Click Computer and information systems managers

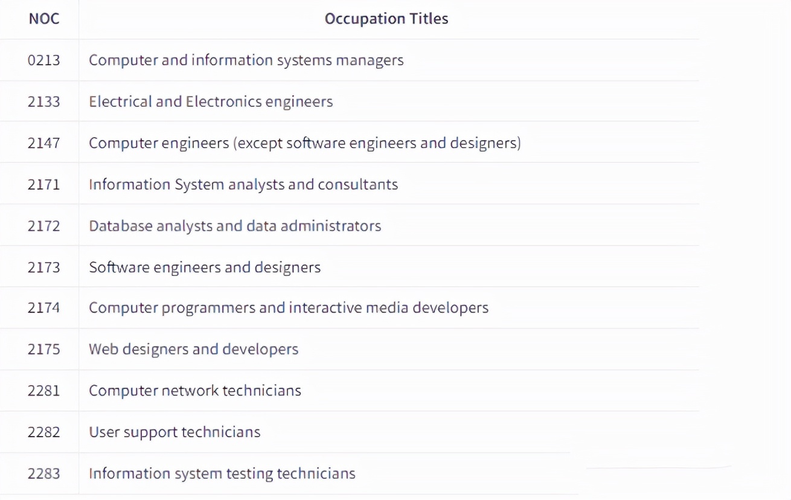click(x=246, y=60)
